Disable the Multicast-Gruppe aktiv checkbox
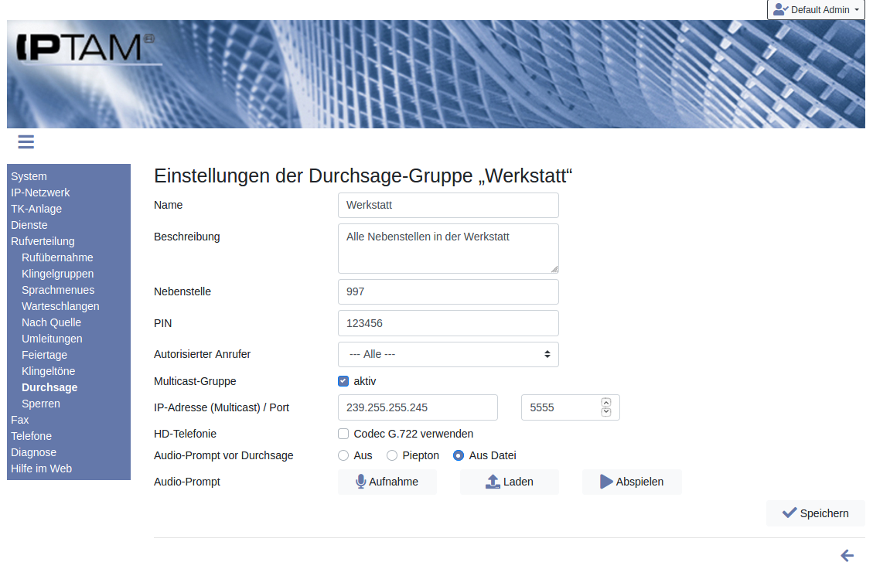 click(x=343, y=381)
